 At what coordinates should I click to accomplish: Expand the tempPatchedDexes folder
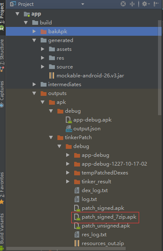[67, 172]
